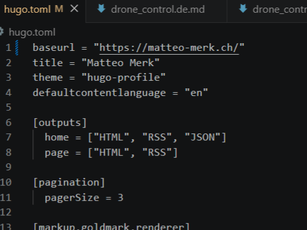Click the markdown icon on drone_control.de.md tab
The height and width of the screenshot is (230, 307).
tap(101, 9)
